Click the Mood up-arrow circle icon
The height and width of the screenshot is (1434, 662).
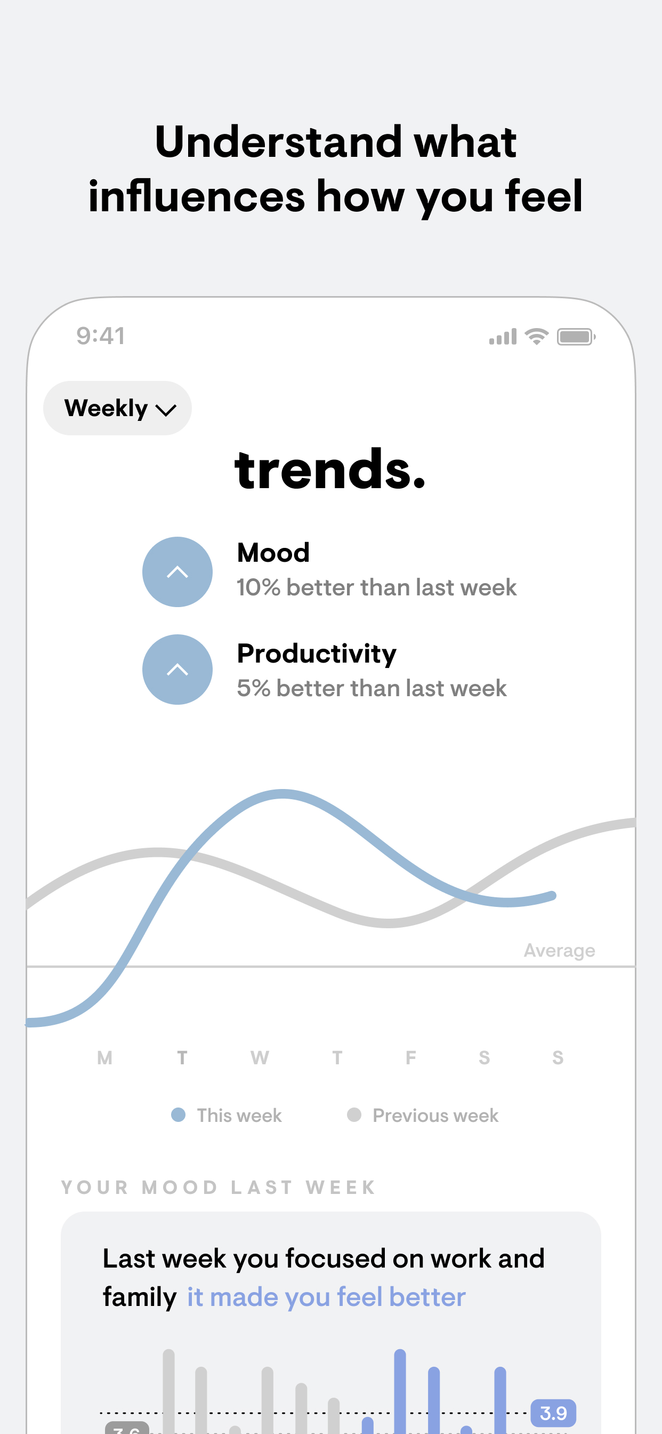coord(177,572)
